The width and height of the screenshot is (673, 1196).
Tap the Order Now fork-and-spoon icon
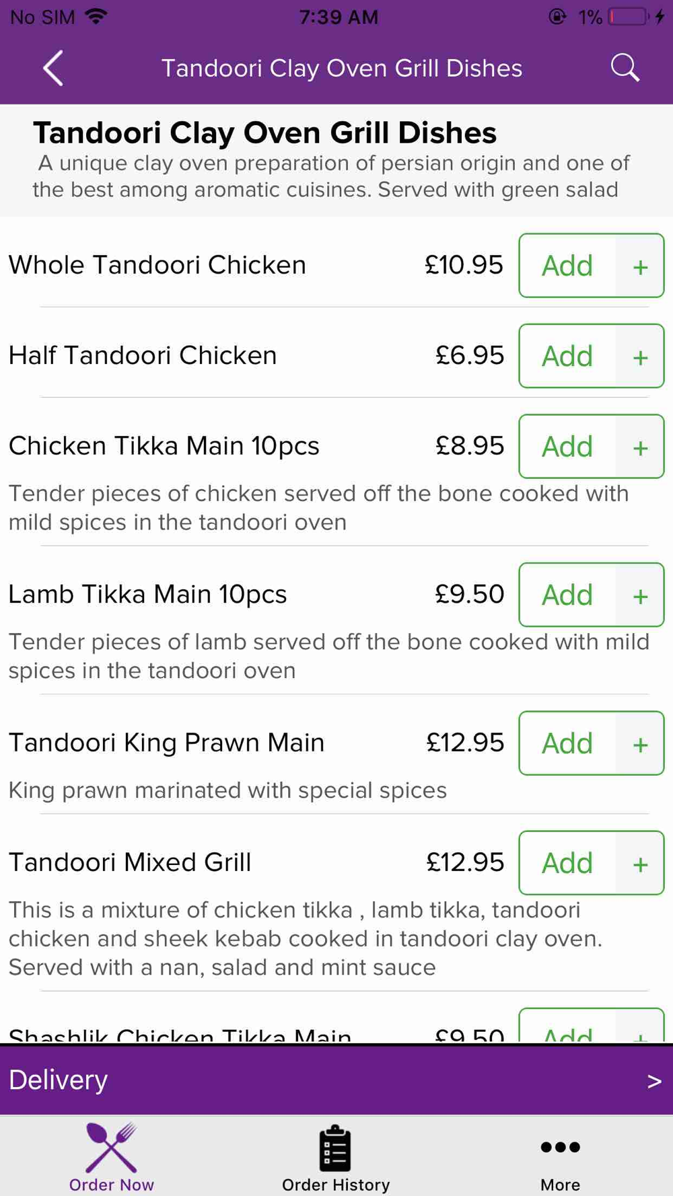click(x=111, y=1148)
